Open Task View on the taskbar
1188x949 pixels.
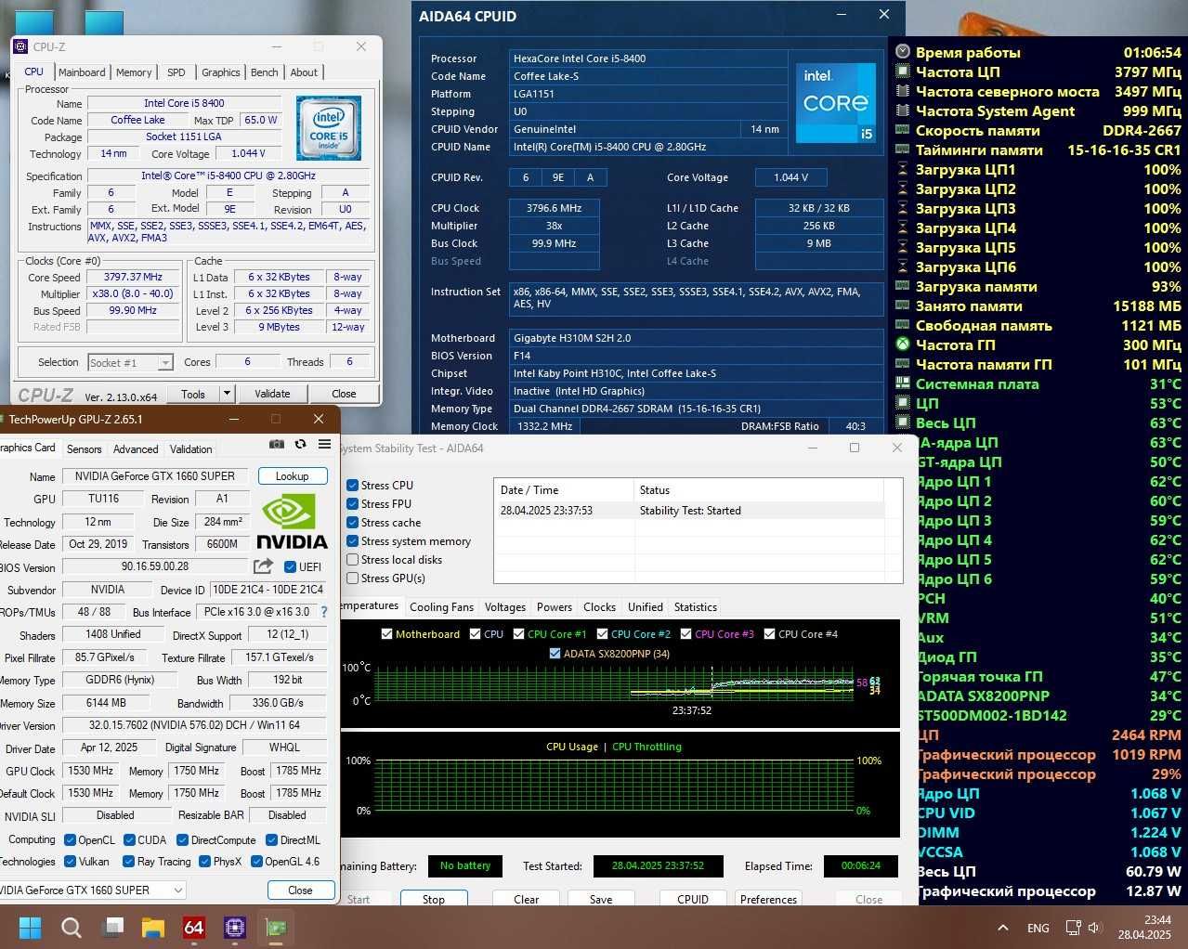113,927
